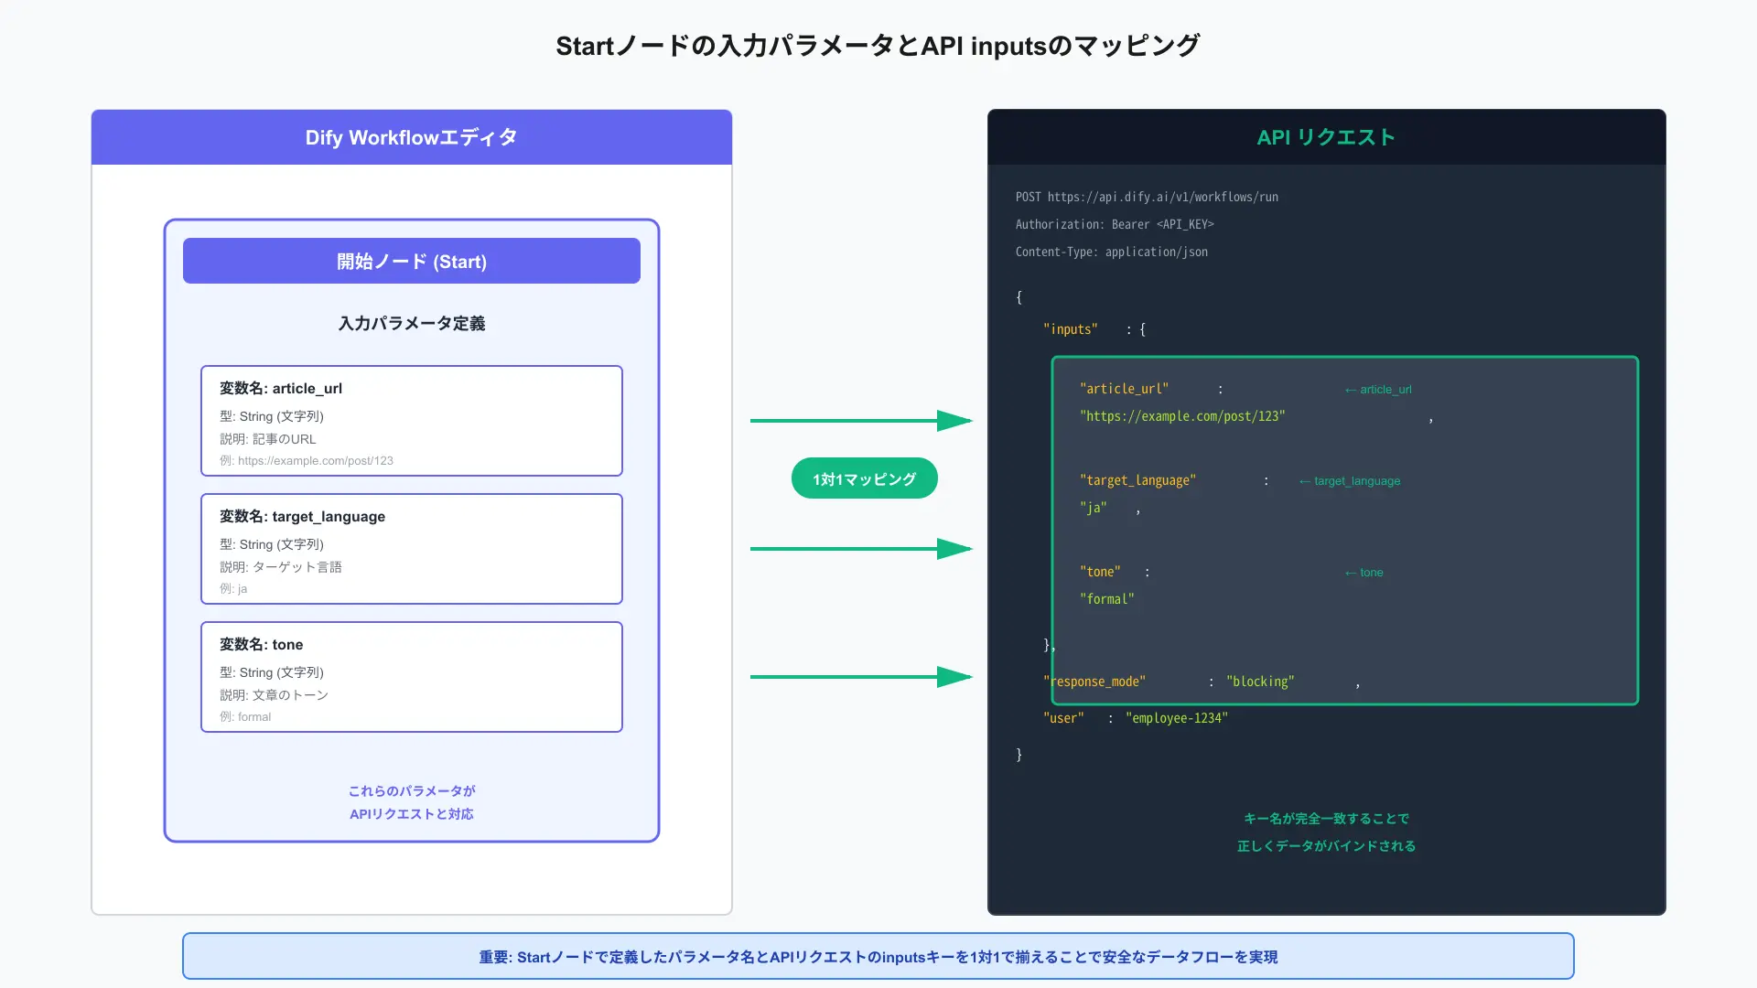
Task: Click the "response_mode" JSON key
Action: (1094, 682)
